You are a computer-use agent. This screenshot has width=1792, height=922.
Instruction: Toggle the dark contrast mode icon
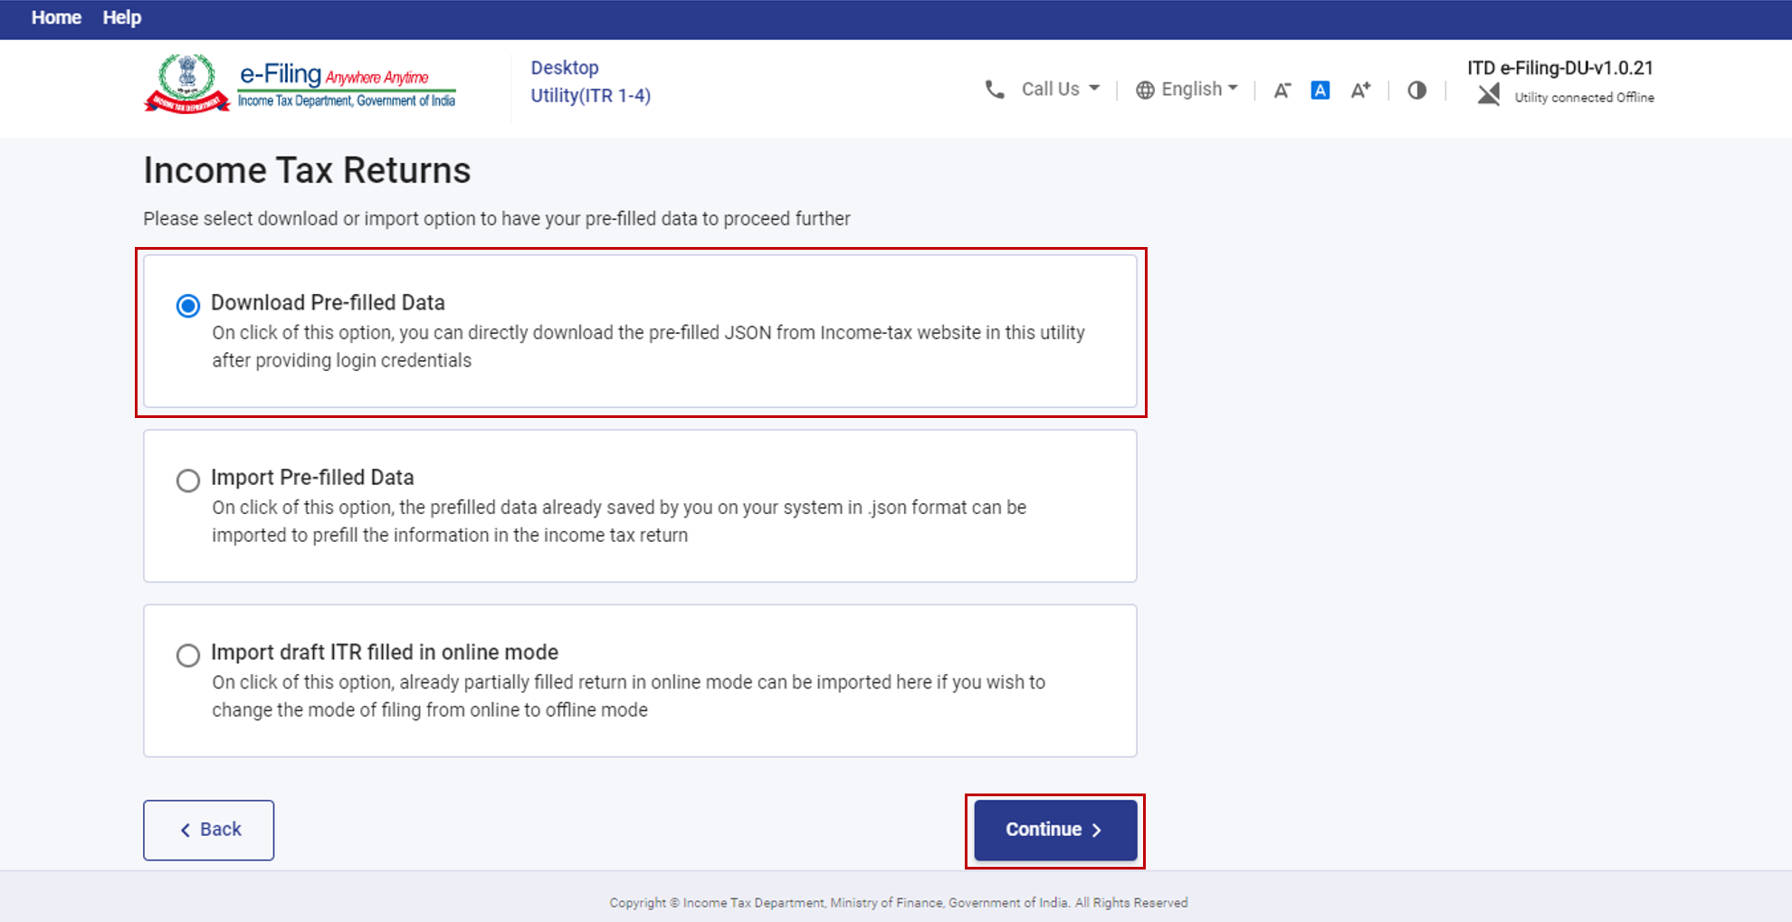click(x=1416, y=90)
